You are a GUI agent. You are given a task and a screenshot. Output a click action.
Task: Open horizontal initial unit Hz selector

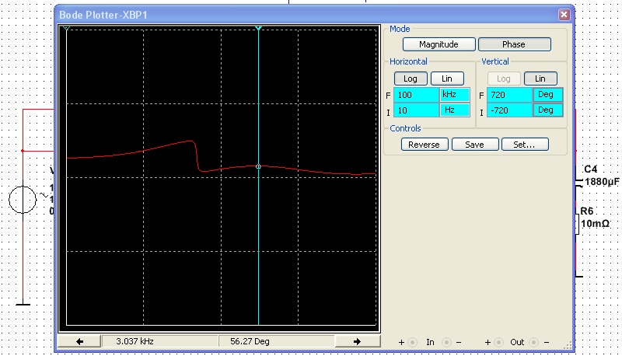point(455,110)
